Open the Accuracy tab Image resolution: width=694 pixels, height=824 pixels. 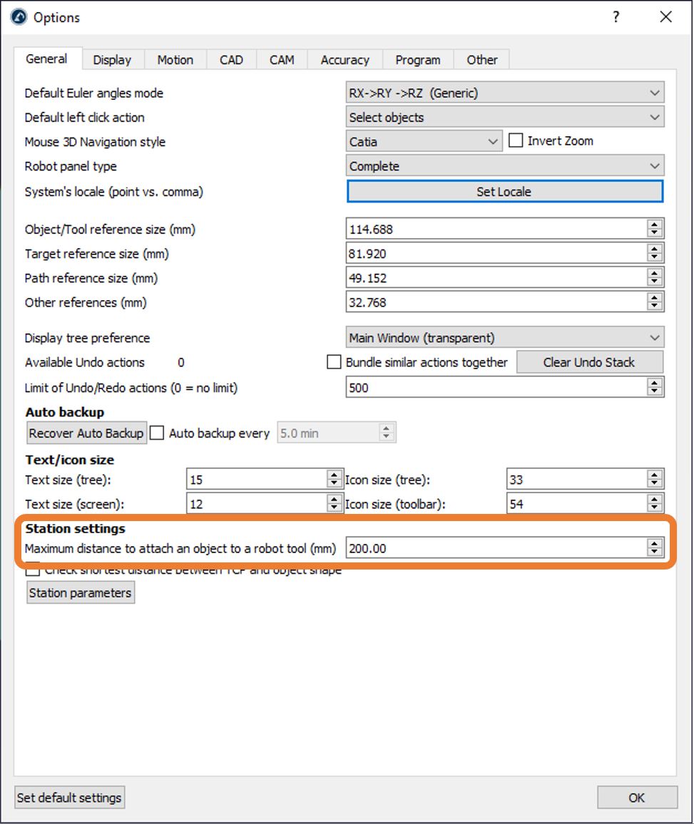345,60
